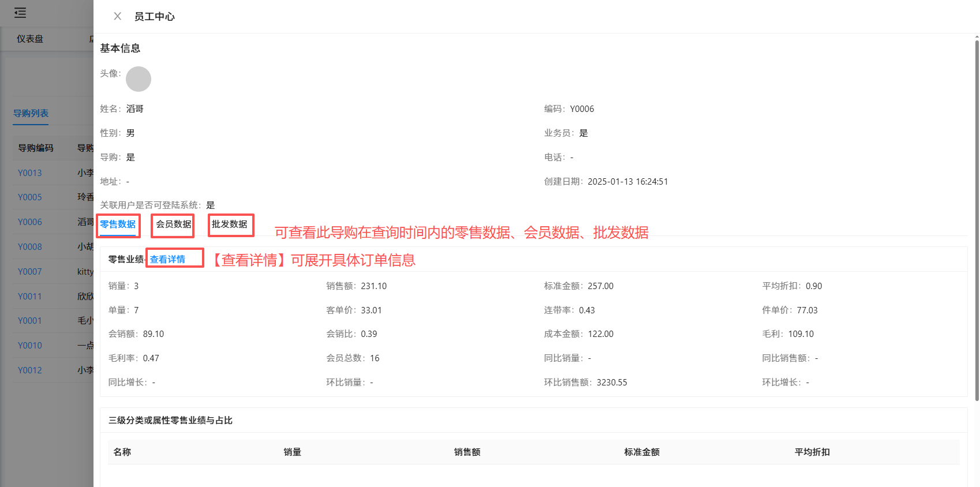Image resolution: width=980 pixels, height=487 pixels.
Task: Open guide code Y0010 link
Action: coord(30,345)
